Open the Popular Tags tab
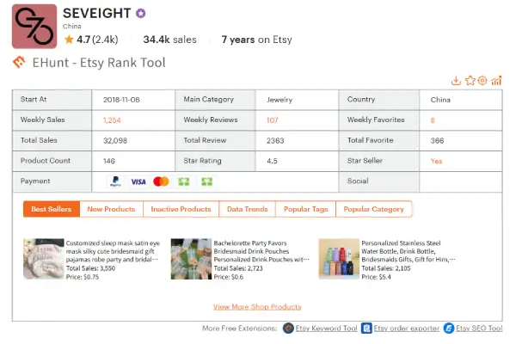The image size is (516, 344). click(x=305, y=209)
